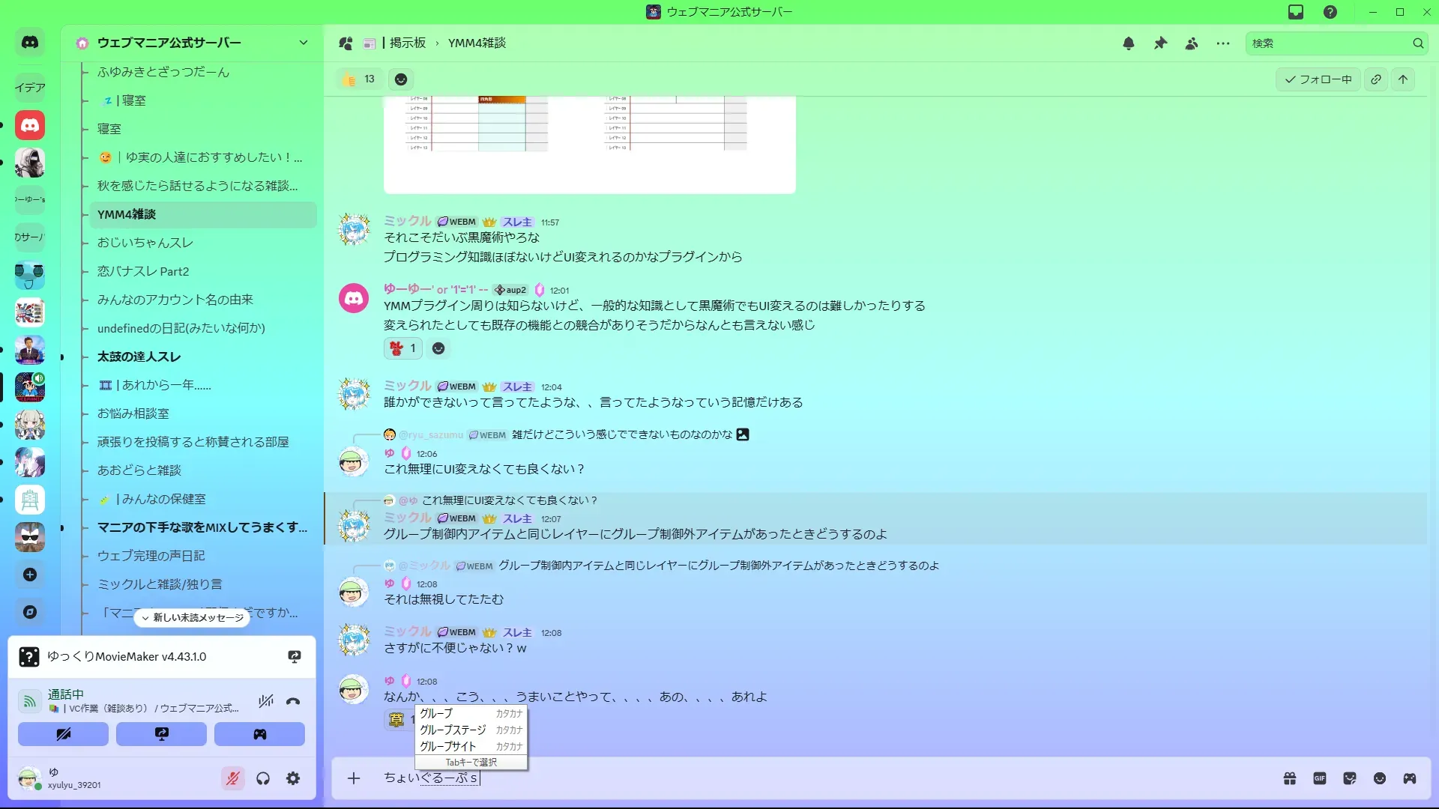Viewport: 1439px width, 809px height.
Task: Open おじいちゃんスレ thread
Action: (145, 243)
